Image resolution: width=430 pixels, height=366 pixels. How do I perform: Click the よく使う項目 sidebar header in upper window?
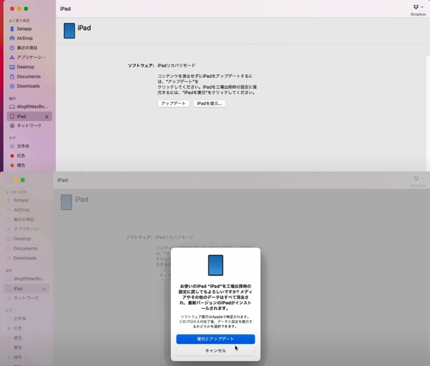click(x=19, y=21)
